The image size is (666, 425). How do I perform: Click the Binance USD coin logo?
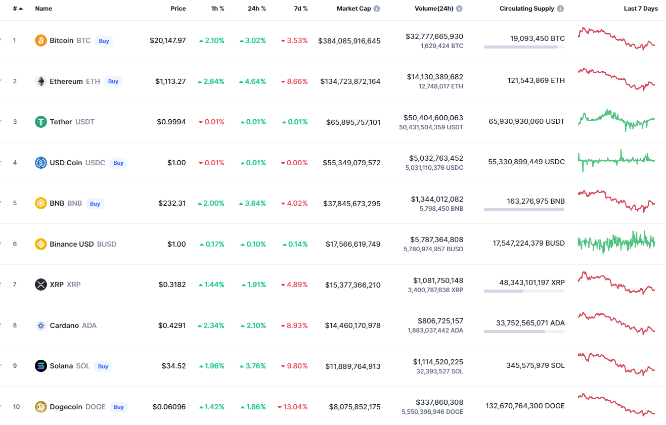click(41, 244)
